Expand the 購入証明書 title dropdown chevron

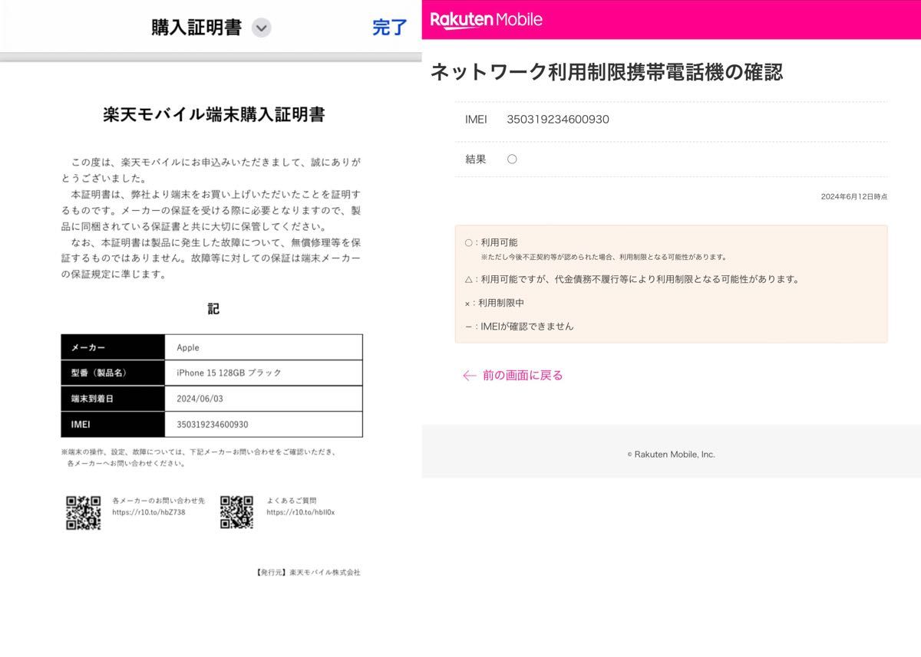click(262, 28)
